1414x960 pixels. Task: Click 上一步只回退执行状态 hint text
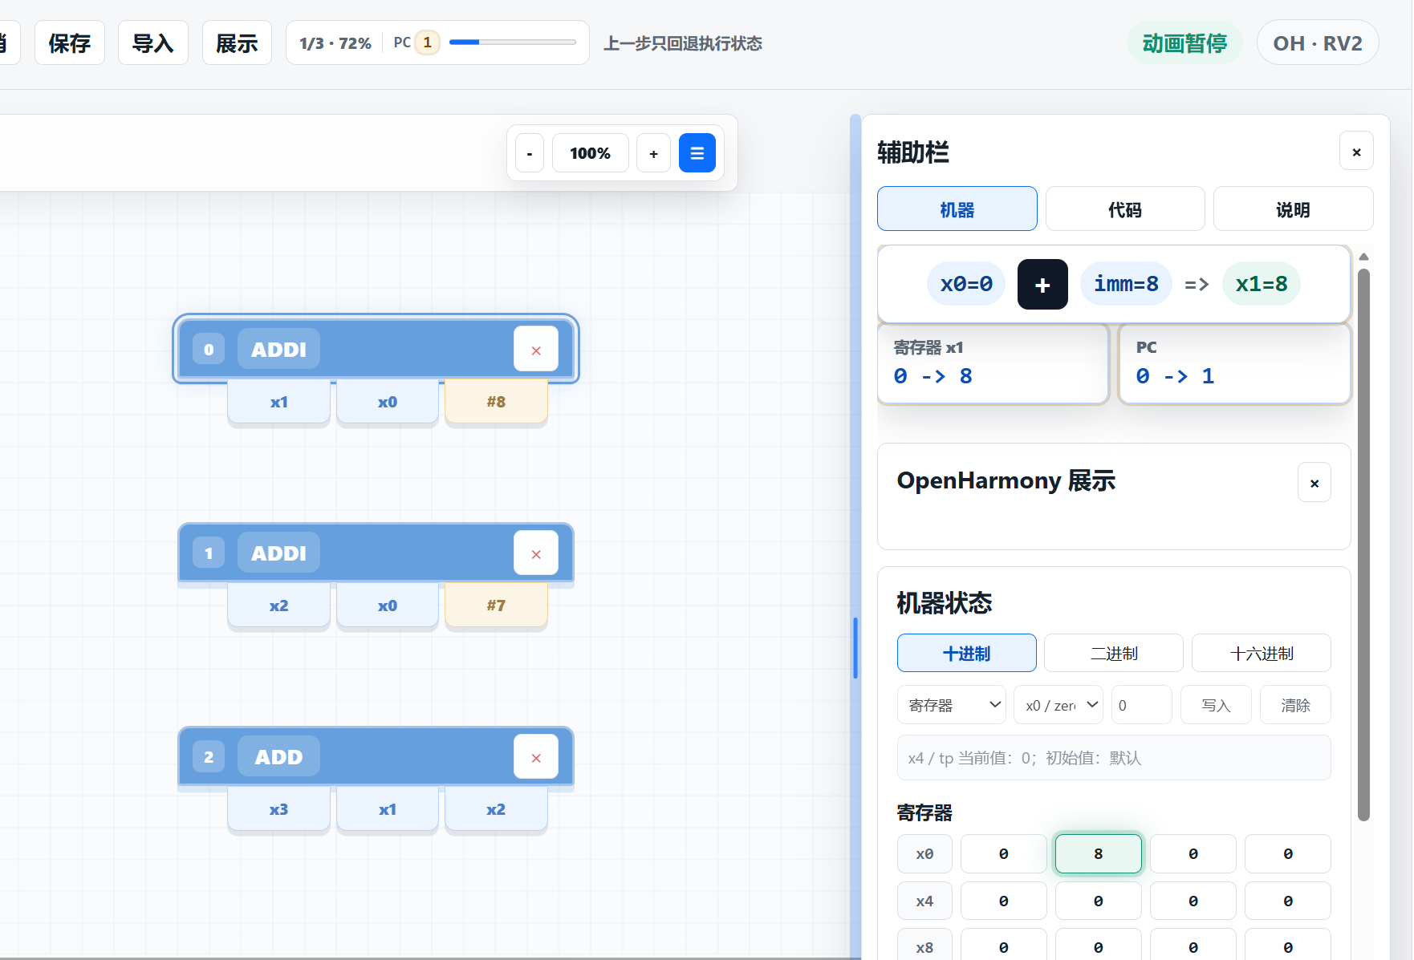tap(683, 43)
